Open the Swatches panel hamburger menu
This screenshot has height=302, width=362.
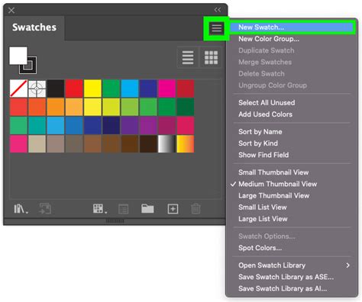[x=217, y=28]
